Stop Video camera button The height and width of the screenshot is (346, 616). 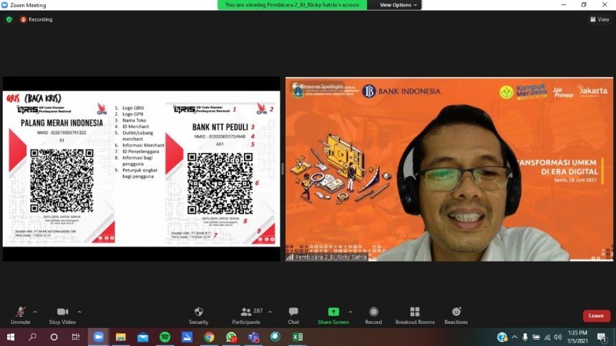62,316
